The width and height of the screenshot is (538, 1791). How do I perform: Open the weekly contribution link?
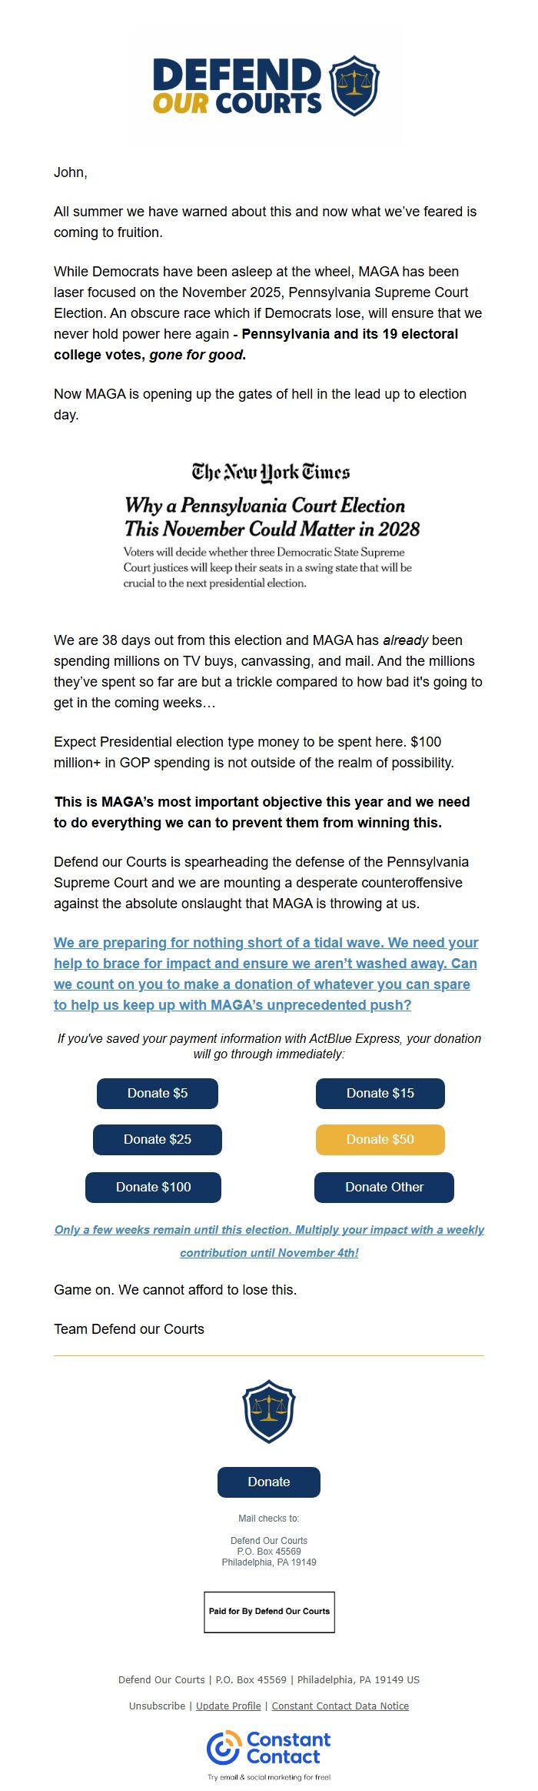(269, 1241)
